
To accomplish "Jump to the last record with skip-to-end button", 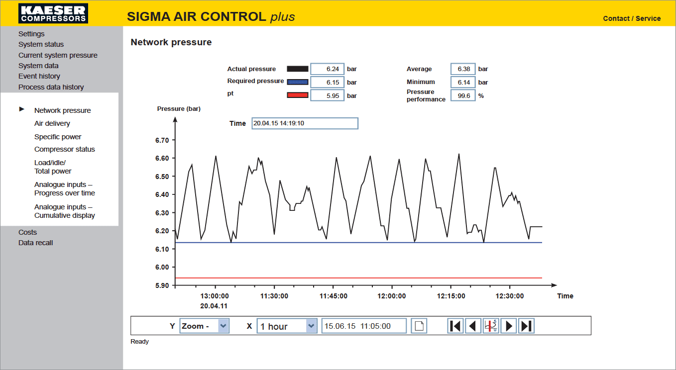I will [526, 326].
